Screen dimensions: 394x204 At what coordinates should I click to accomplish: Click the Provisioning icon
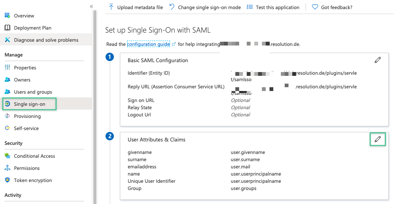tap(8, 116)
